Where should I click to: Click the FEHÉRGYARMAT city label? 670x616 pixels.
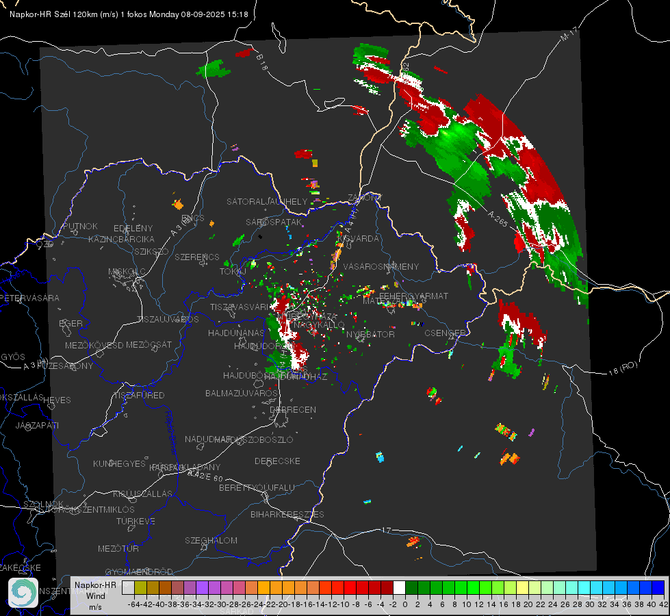(413, 296)
